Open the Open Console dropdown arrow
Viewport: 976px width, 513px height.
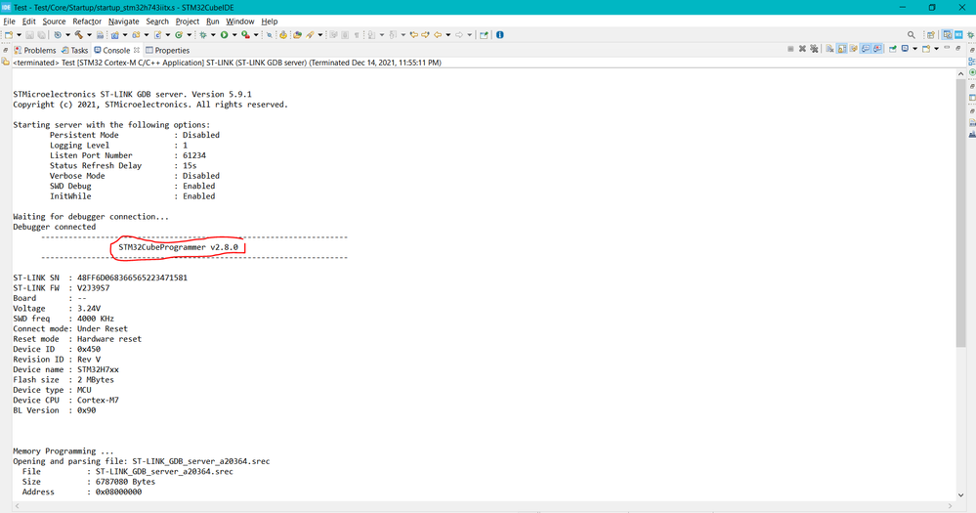coord(936,49)
